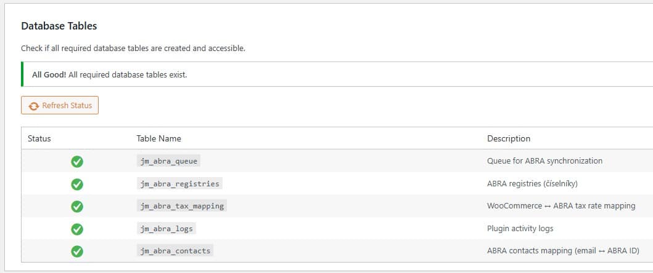
Task: Click green check icon for jm_abra_queue
Action: coord(77,162)
